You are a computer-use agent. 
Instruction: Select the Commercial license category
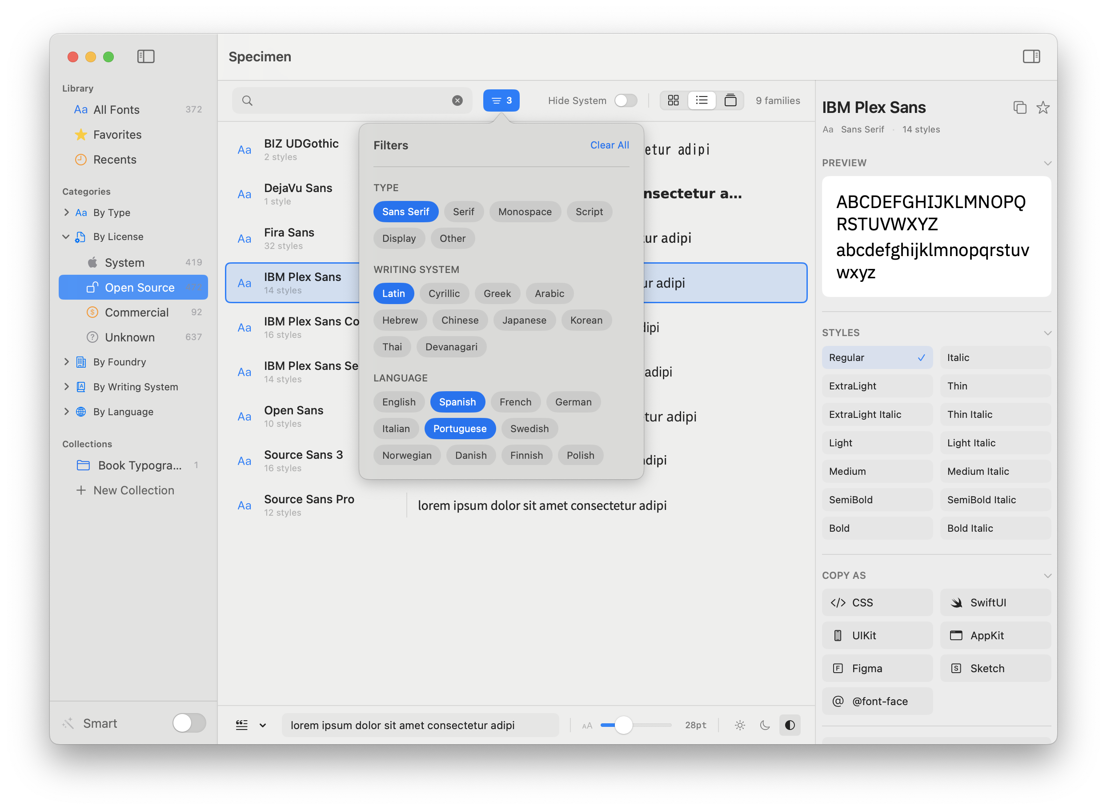[137, 312]
